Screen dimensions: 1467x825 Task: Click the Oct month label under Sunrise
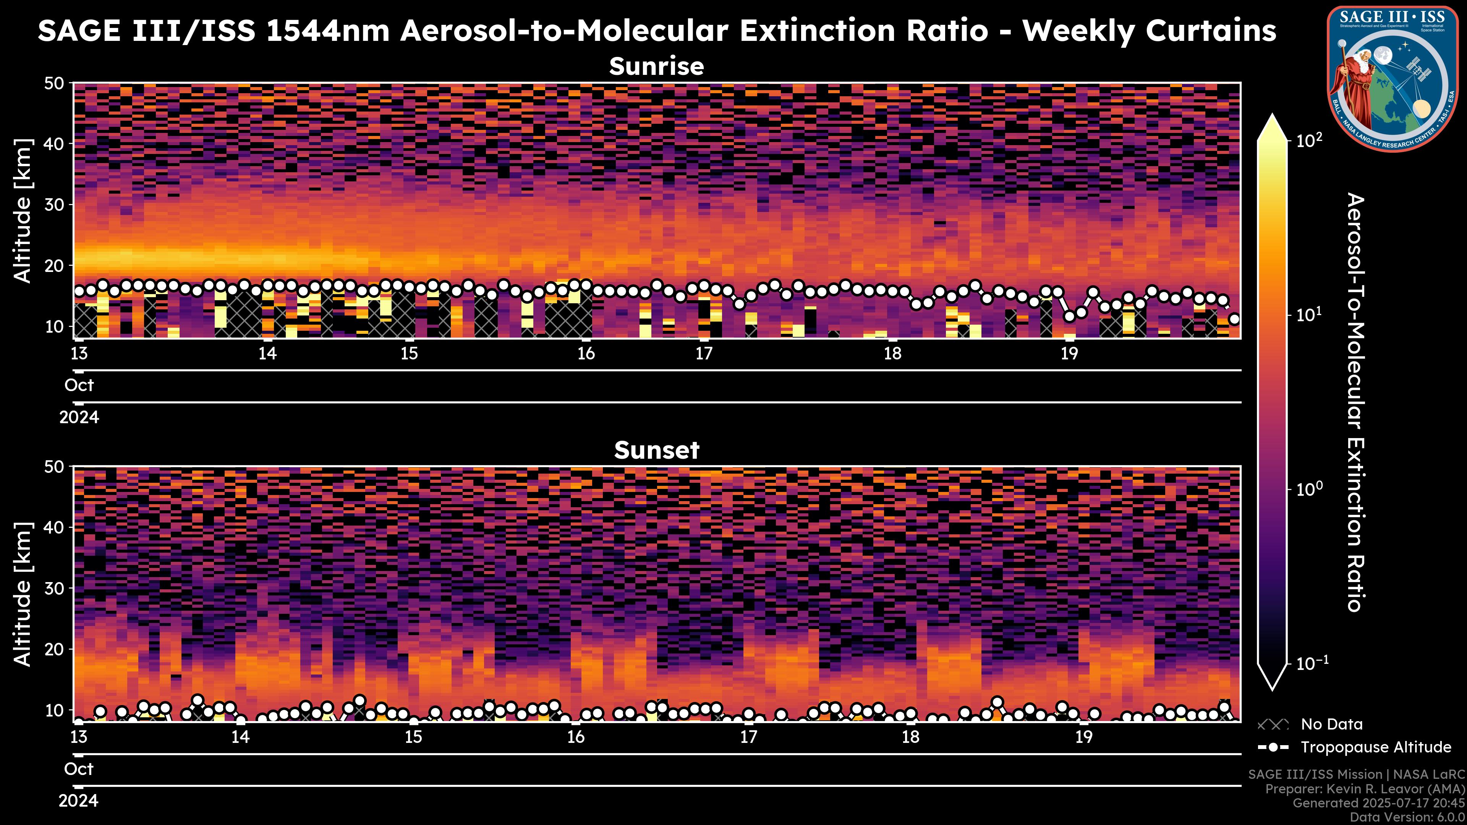[79, 385]
